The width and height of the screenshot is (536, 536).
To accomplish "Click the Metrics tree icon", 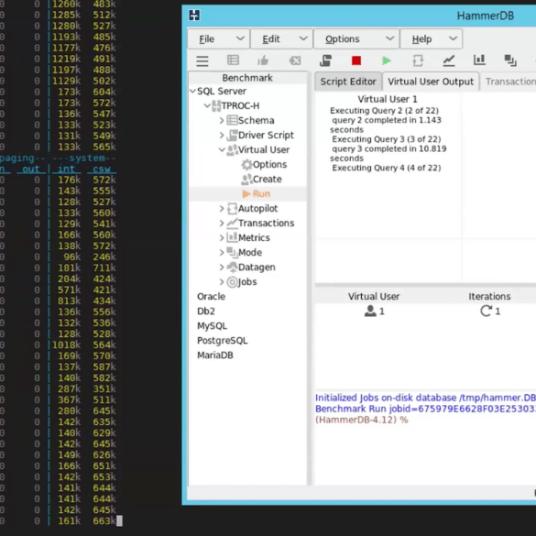I will point(233,237).
